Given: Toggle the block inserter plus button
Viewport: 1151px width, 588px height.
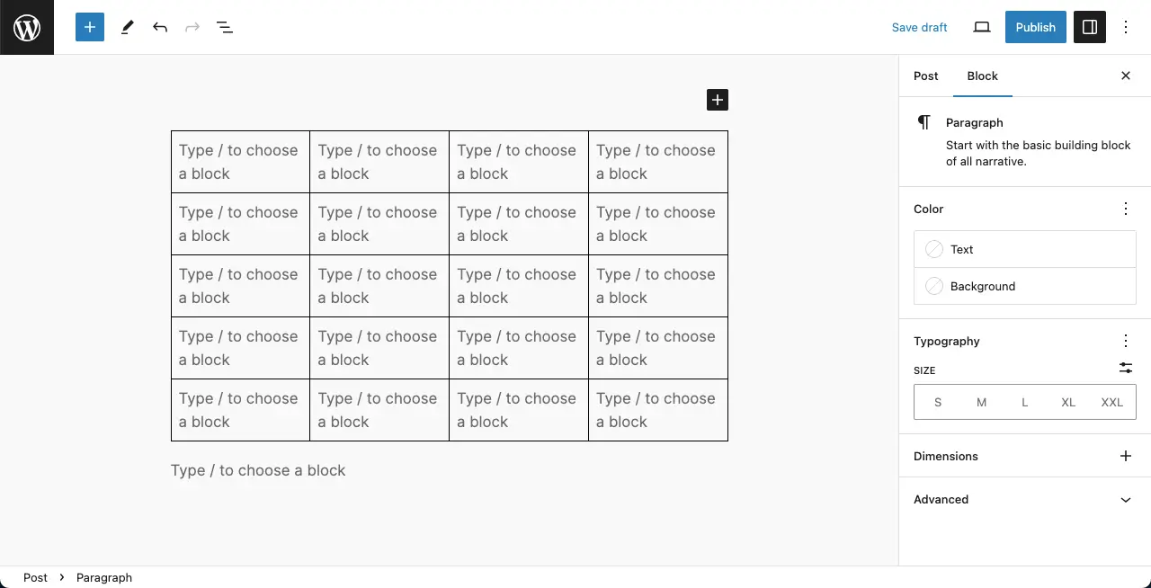Looking at the screenshot, I should point(90,27).
